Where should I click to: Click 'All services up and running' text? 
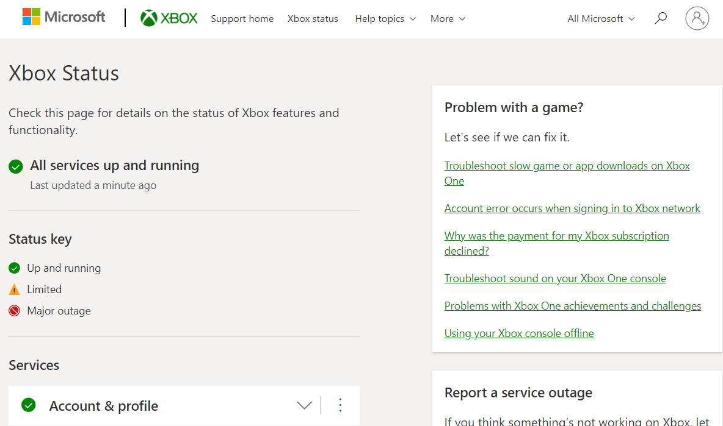[114, 165]
